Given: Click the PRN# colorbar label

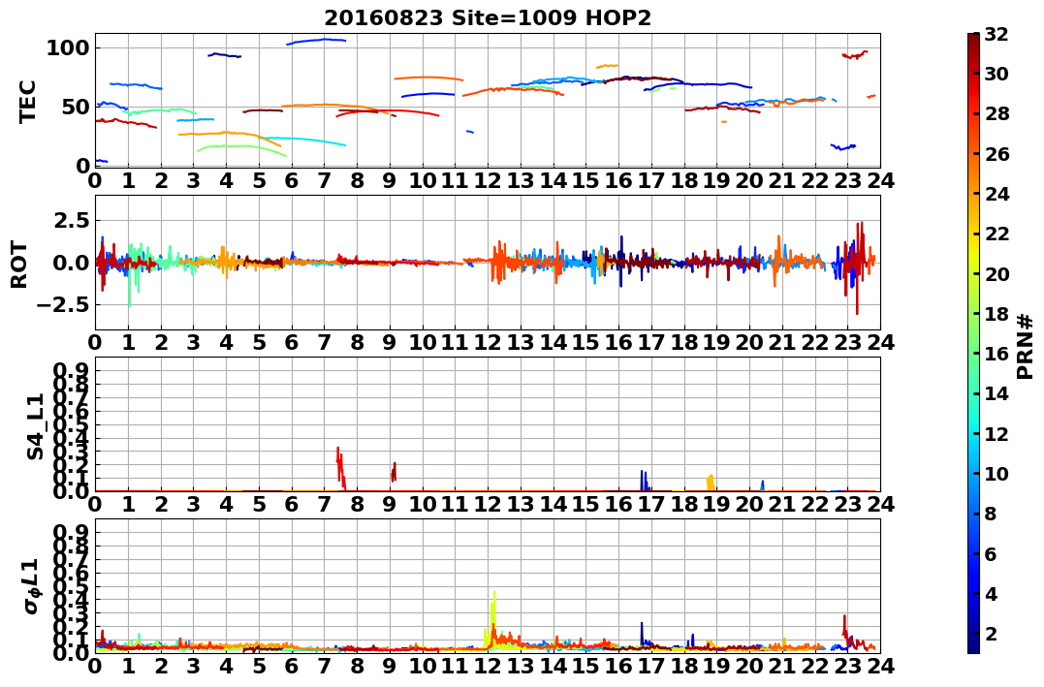Looking at the screenshot, I should (1026, 348).
